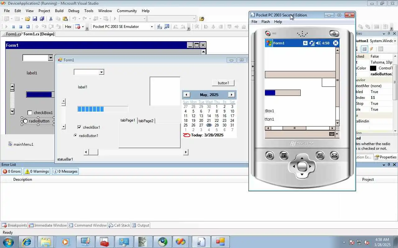Click the emulator Windows Start flag
398x248 pixels.
click(269, 43)
